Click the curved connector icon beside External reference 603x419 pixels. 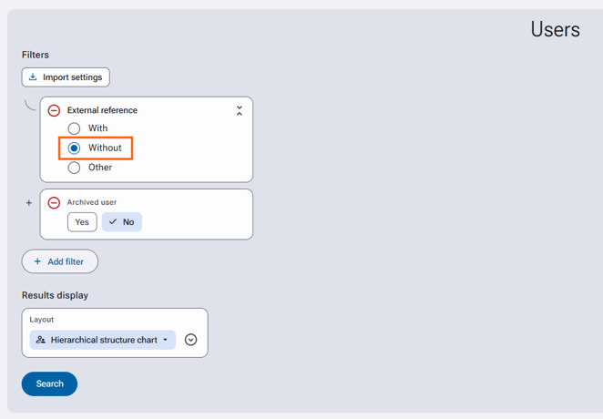30,105
